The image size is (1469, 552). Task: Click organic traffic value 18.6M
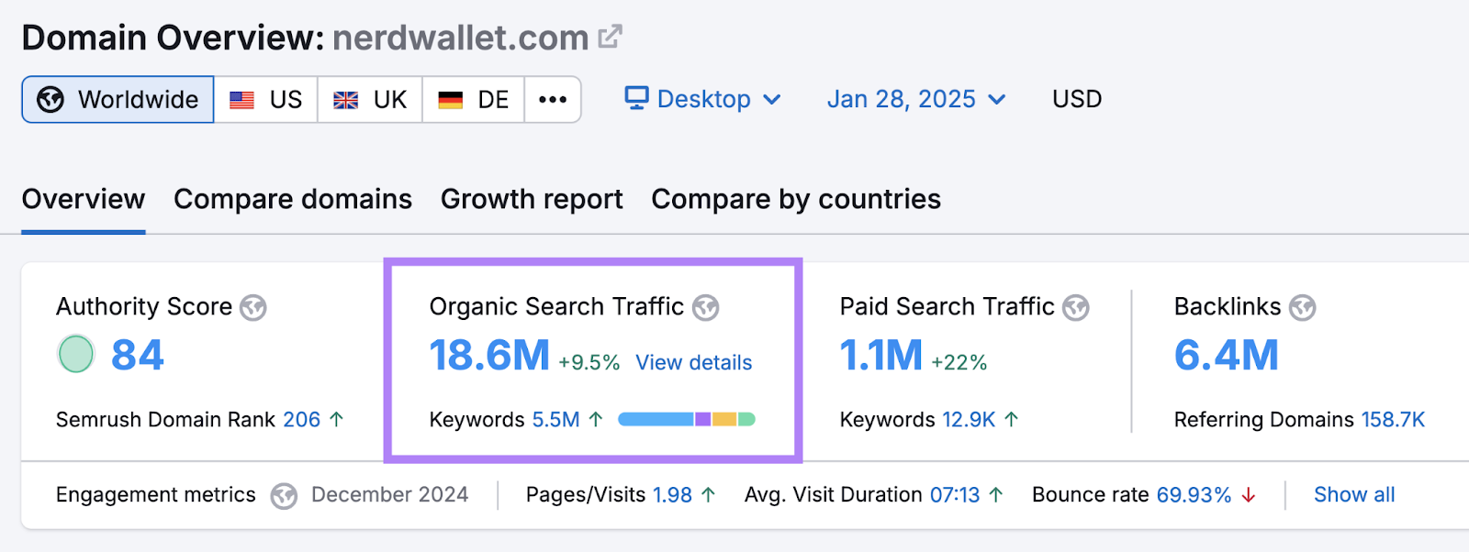click(x=489, y=355)
